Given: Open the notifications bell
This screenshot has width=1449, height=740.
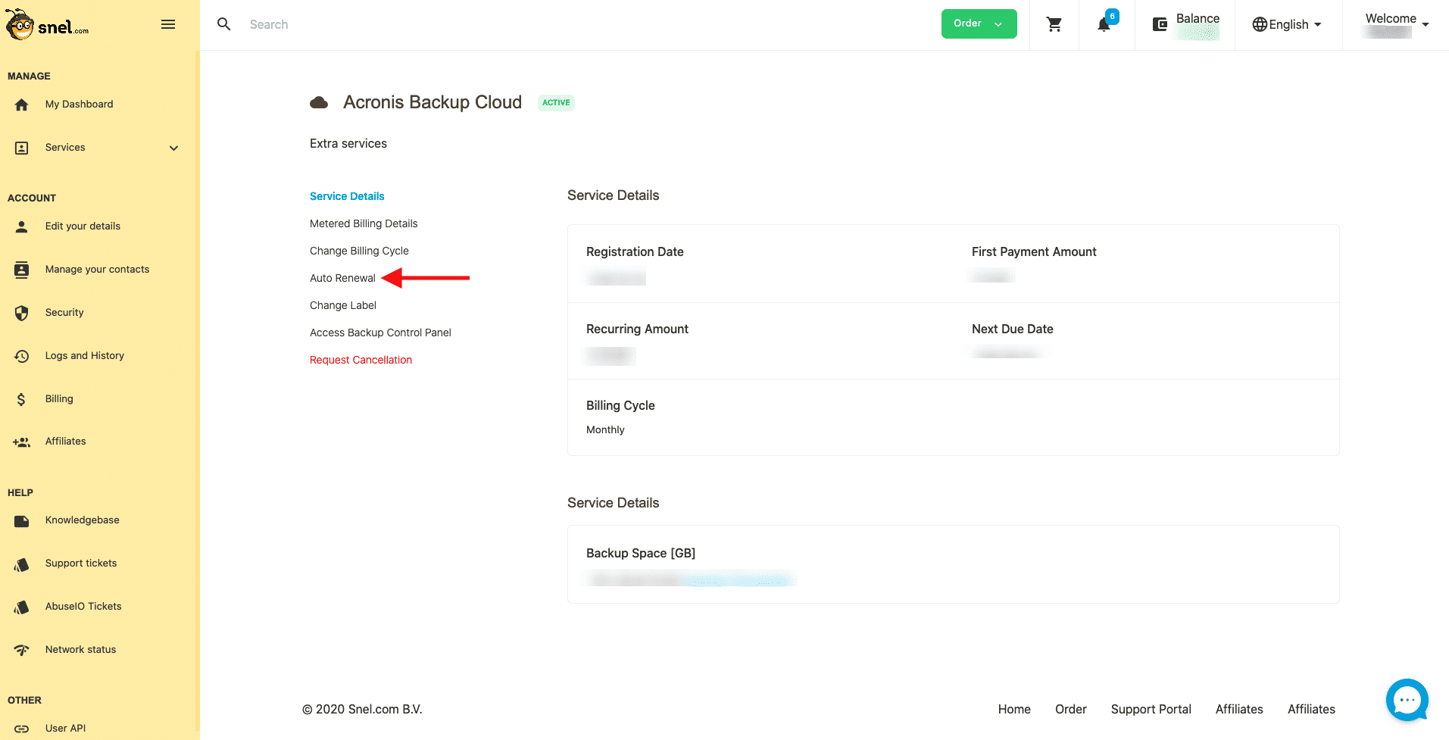Looking at the screenshot, I should coord(1104,24).
